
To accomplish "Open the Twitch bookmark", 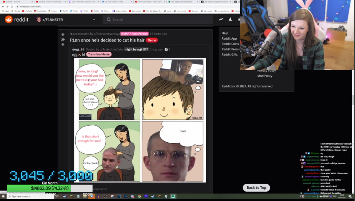I will (84, 11).
